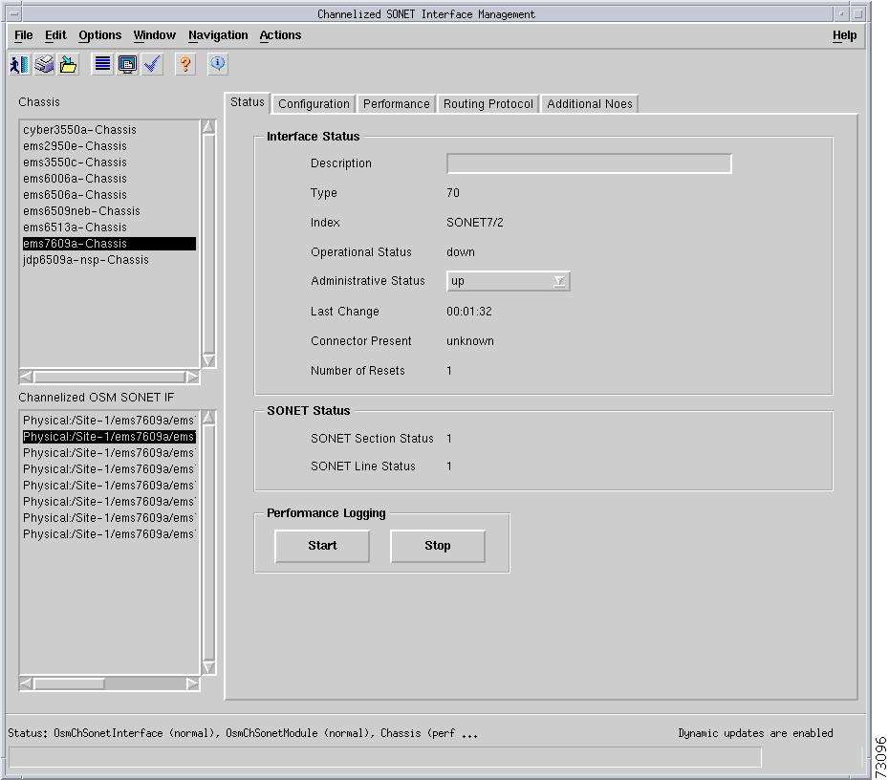Open the Options menu
The width and height of the screenshot is (889, 780).
(99, 35)
